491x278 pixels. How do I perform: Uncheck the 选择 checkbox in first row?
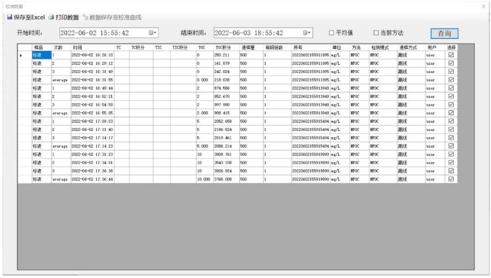coord(450,55)
